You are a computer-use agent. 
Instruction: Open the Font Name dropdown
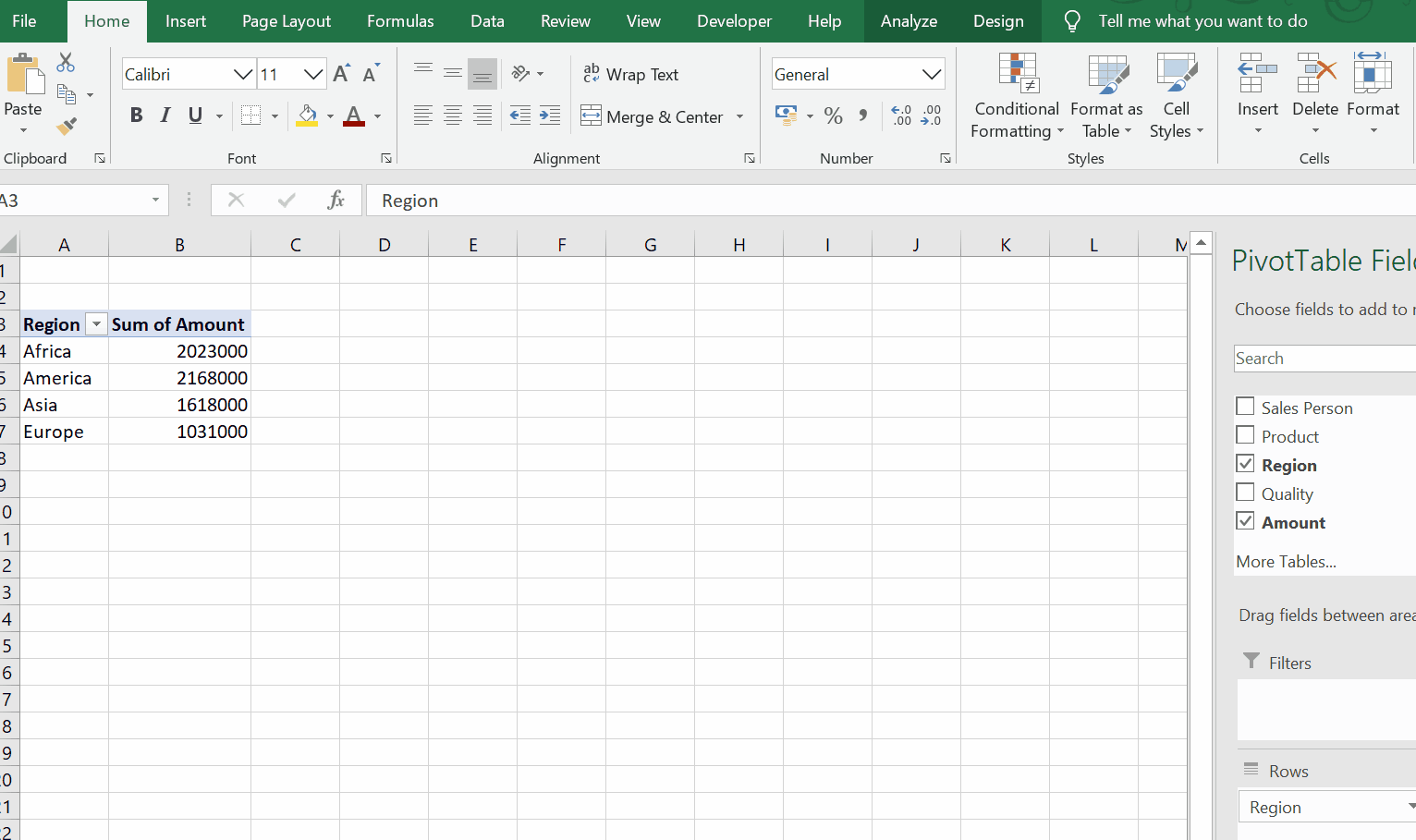click(242, 74)
